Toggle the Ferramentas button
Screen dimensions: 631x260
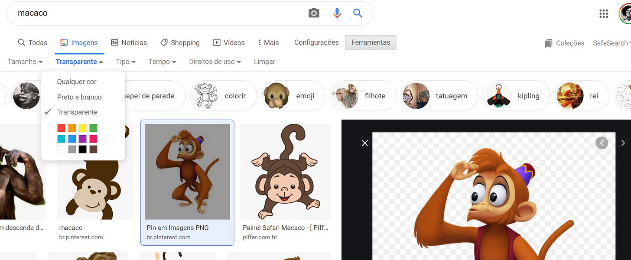(371, 42)
